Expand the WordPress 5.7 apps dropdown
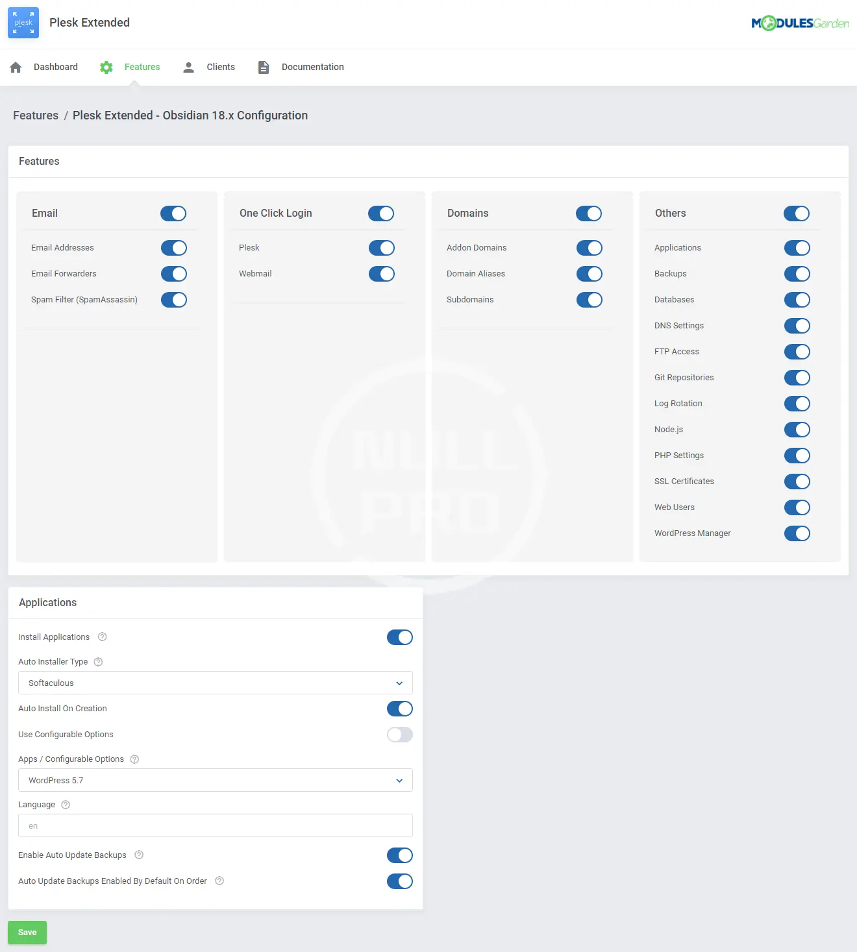 point(215,780)
